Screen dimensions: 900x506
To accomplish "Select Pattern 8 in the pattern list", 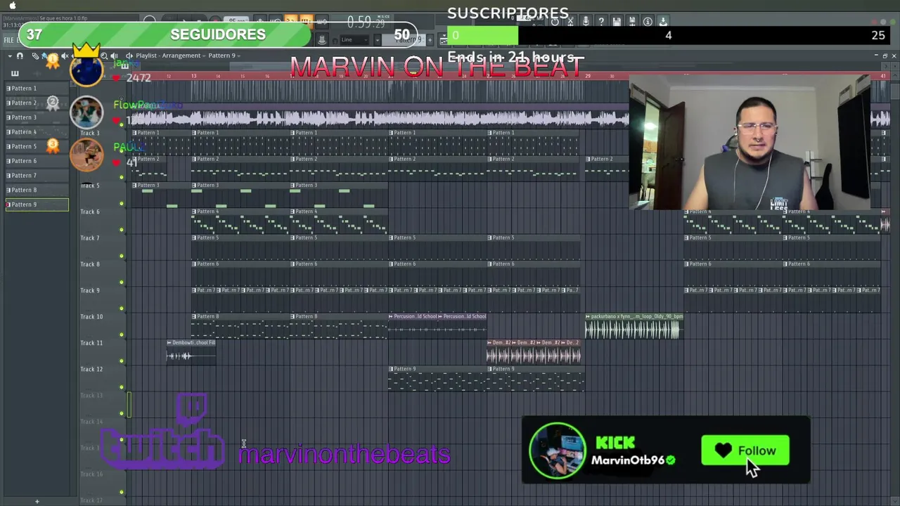I will [x=37, y=190].
